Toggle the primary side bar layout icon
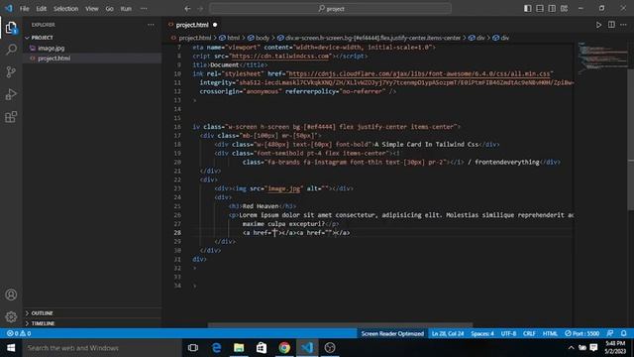The image size is (634, 357). click(528, 9)
